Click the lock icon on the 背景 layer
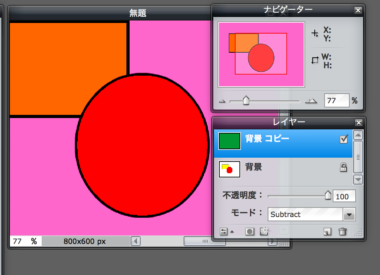The height and width of the screenshot is (275, 380). 343,167
